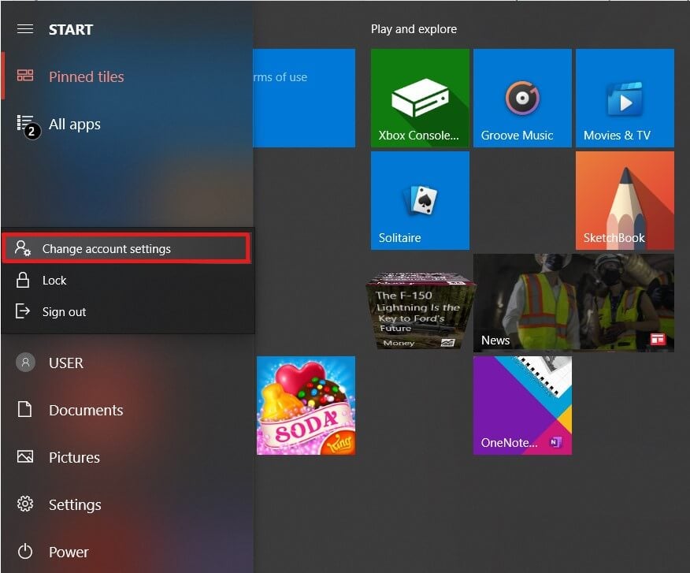Launch the Candy Crush Soda tile
690x573 pixels.
pos(306,406)
